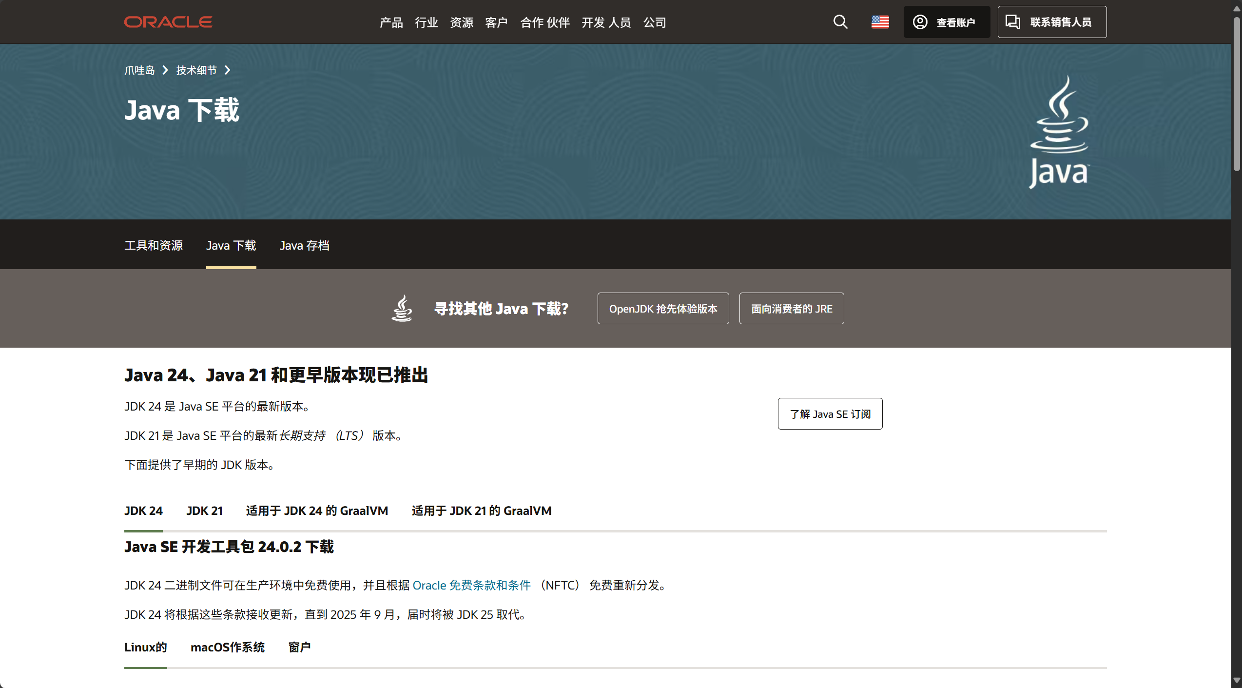The height and width of the screenshot is (688, 1242).
Task: Click the US flag country selector
Action: [x=880, y=22]
